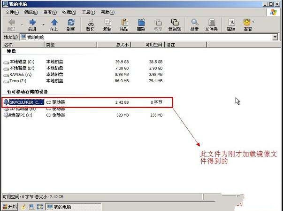Toggle the 文件夹 folders pane icon
Image resolution: width=283 pixels, height=211 pixels.
point(211,22)
